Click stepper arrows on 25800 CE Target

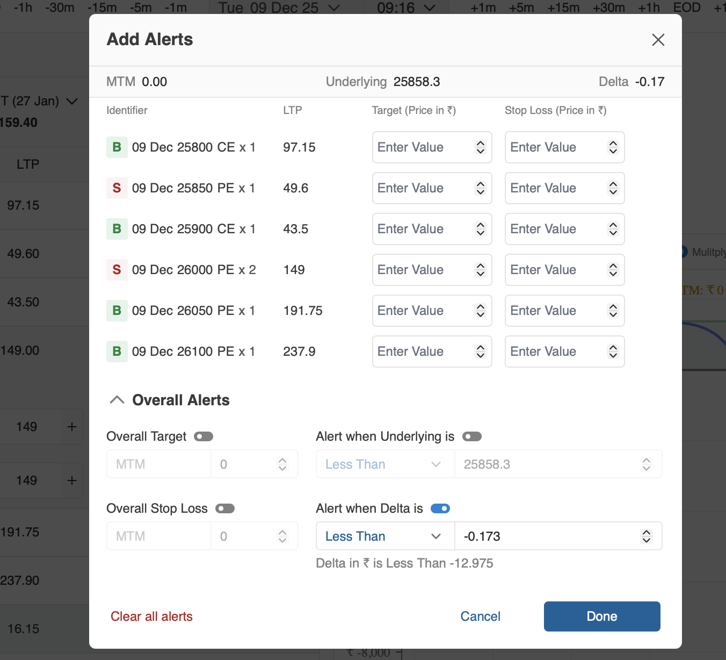pos(480,147)
